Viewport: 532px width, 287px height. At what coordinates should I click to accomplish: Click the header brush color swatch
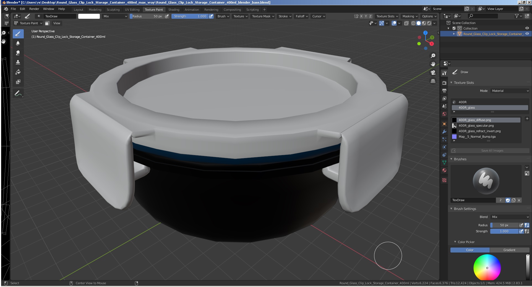pos(89,16)
